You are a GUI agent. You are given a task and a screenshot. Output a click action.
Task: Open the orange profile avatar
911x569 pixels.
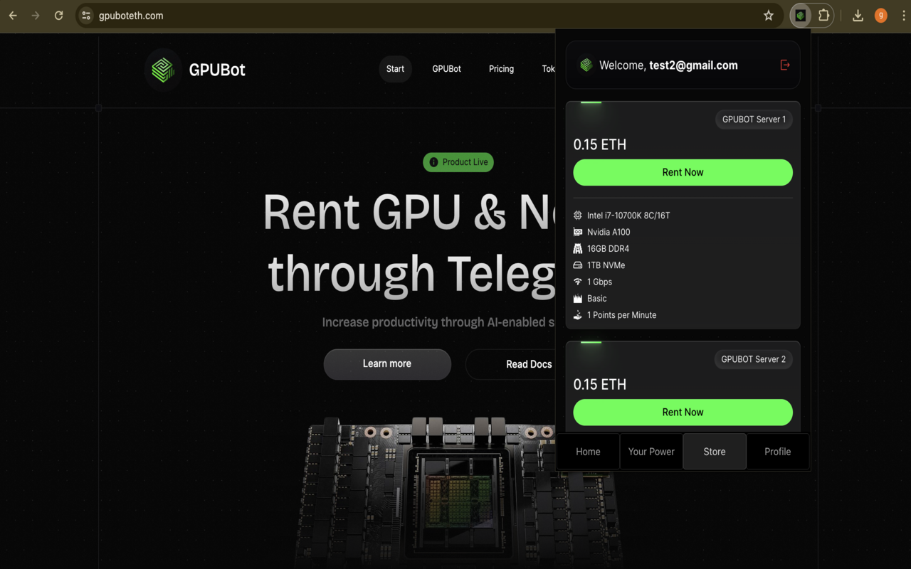[x=881, y=16]
